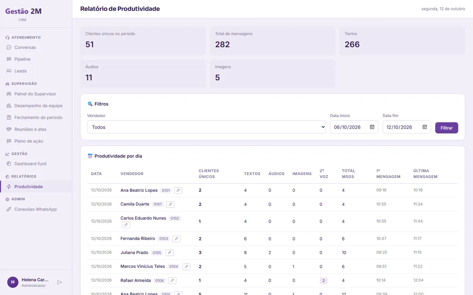Click the Pipeline board icon in sidebar
Viewport: 473px width, 295px height.
9,59
